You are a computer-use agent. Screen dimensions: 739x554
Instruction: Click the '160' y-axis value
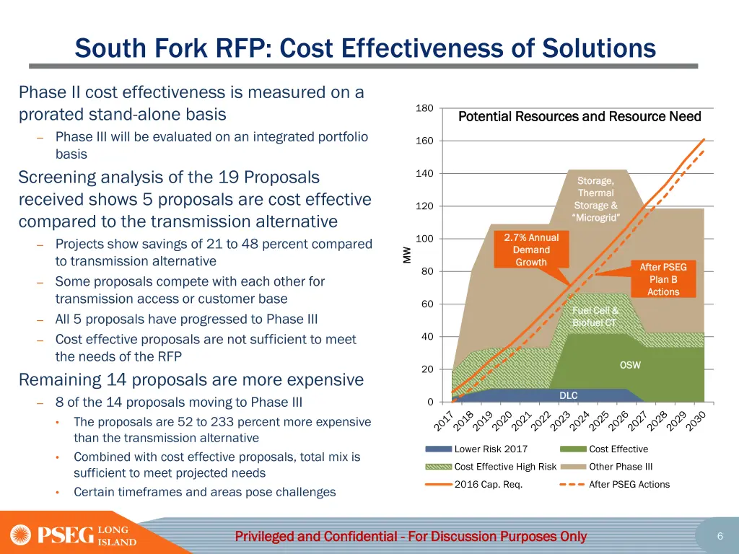tap(424, 141)
